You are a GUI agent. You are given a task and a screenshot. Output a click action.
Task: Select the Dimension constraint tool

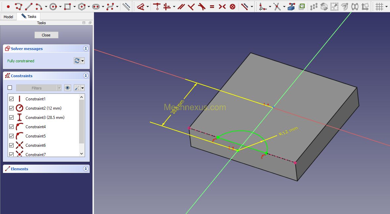click(141, 7)
